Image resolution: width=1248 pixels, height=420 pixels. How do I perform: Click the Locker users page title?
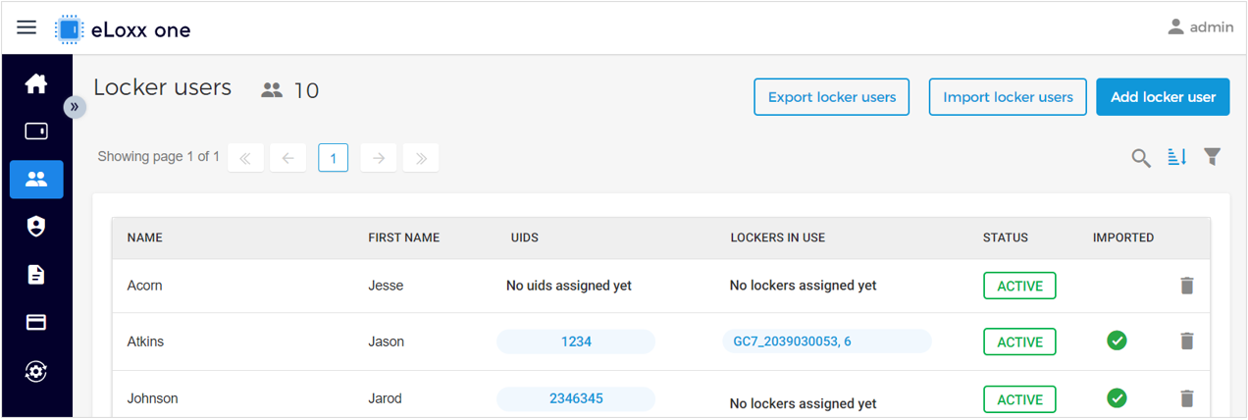(x=163, y=87)
